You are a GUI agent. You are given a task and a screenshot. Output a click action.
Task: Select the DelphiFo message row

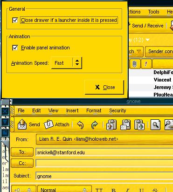[151, 73]
